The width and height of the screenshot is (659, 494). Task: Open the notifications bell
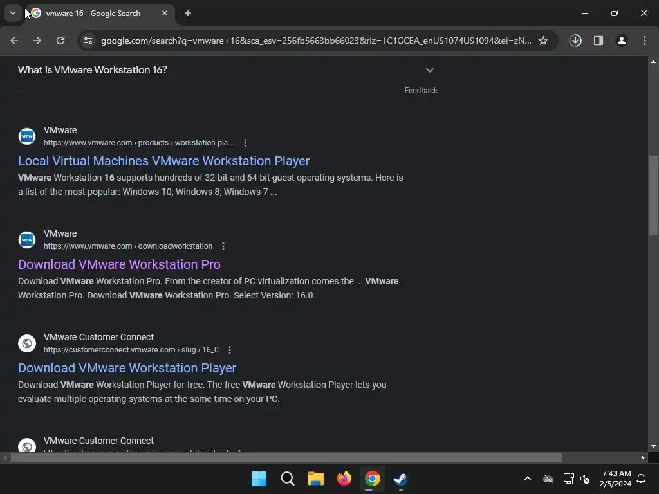(641, 479)
